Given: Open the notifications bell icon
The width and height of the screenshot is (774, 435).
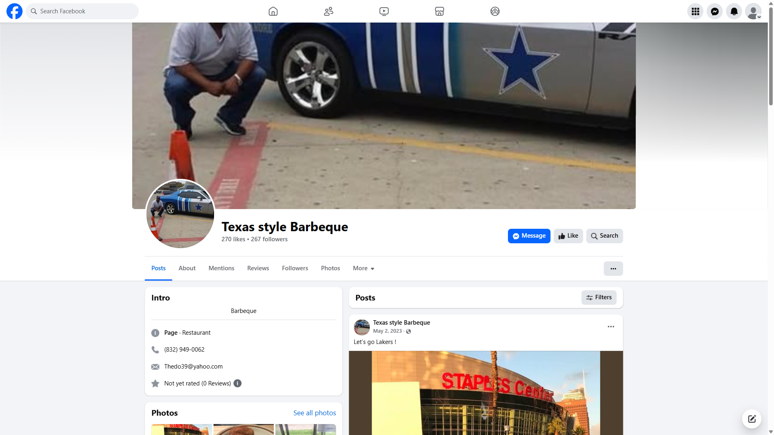Looking at the screenshot, I should [x=734, y=11].
